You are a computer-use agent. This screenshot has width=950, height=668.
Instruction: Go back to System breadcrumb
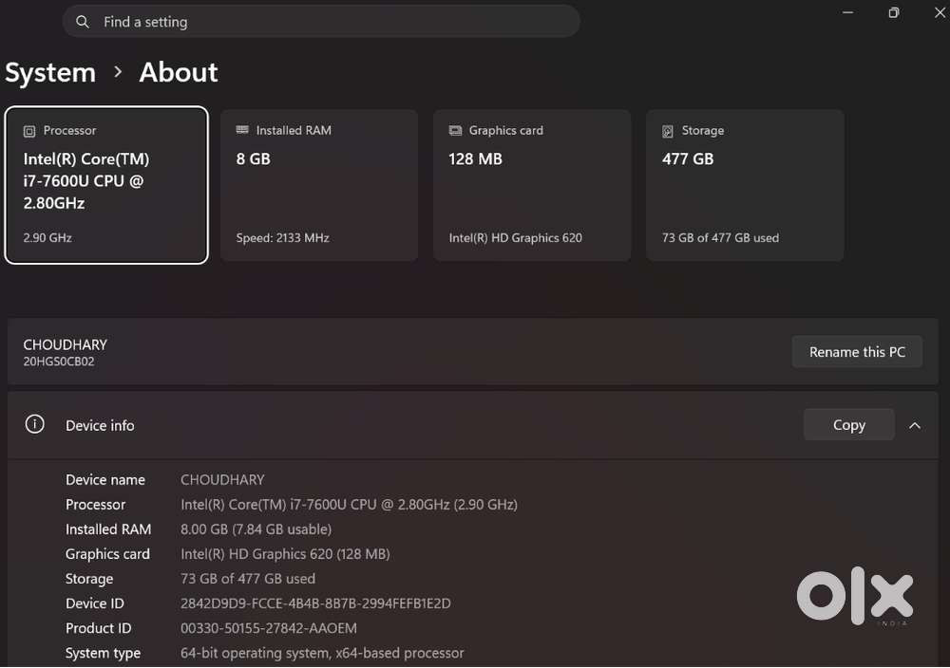(x=50, y=73)
